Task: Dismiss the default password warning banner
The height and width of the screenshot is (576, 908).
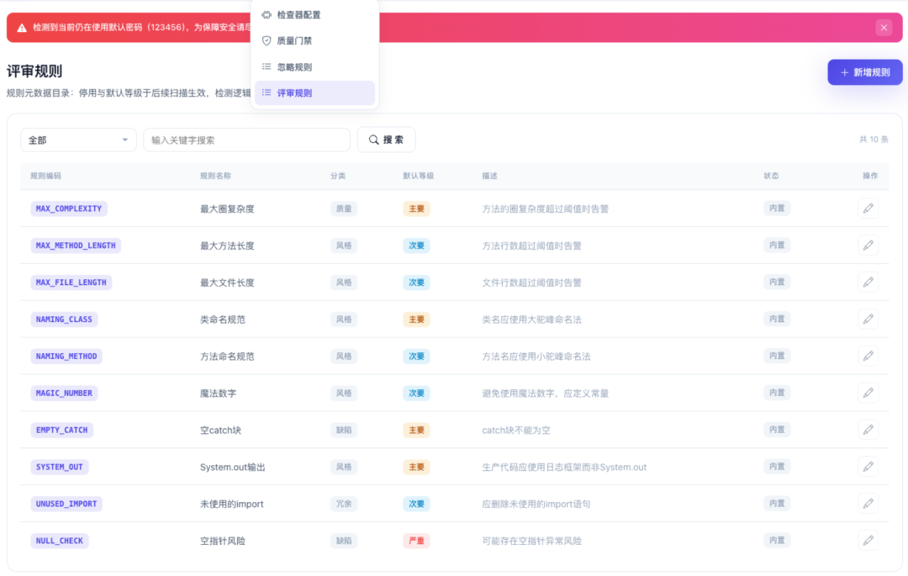Action: point(884,27)
